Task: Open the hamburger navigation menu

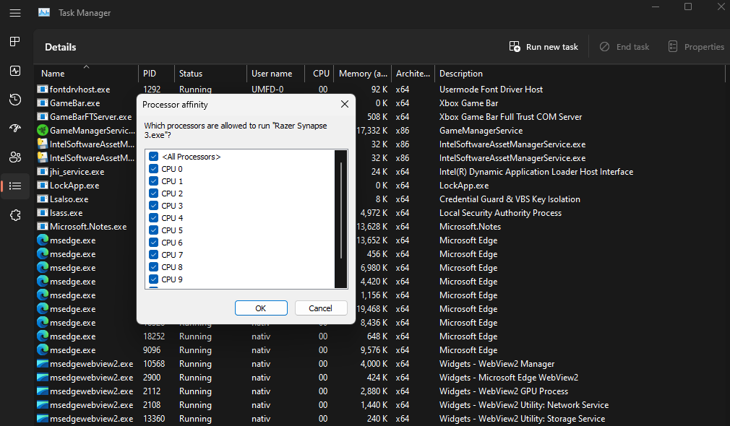Action: [15, 13]
